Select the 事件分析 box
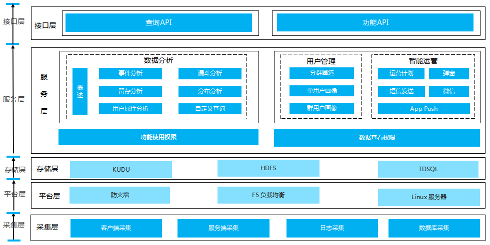This screenshot has height=245, width=490. (130, 73)
